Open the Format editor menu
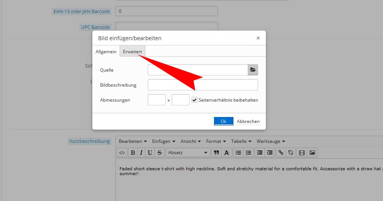 216,141
